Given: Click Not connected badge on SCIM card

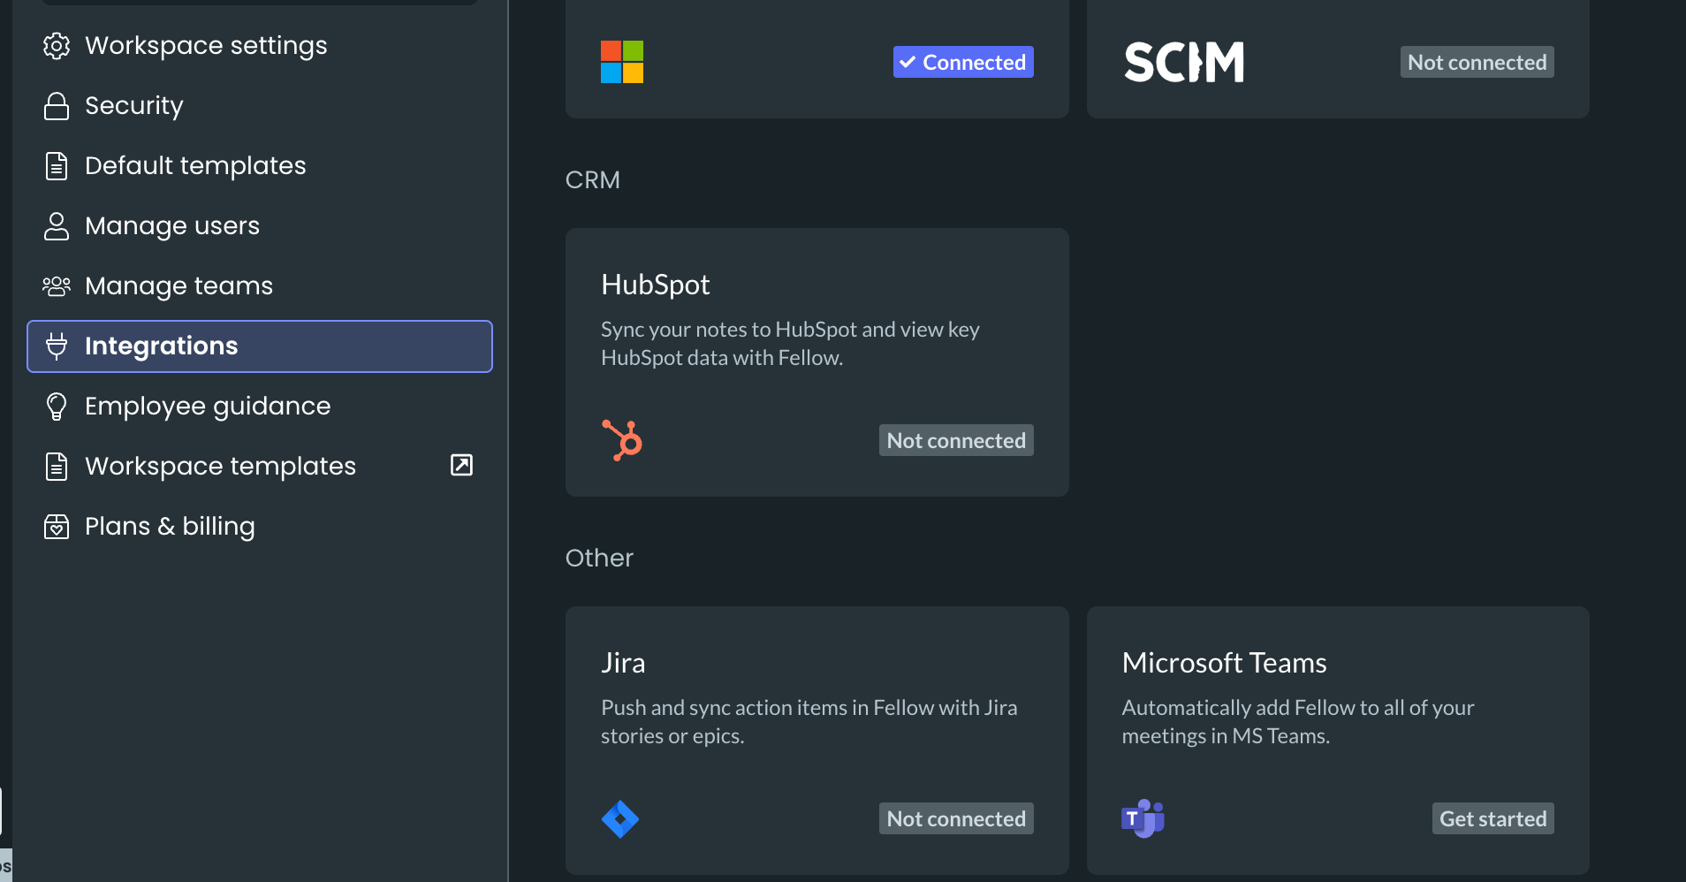Looking at the screenshot, I should point(1477,62).
